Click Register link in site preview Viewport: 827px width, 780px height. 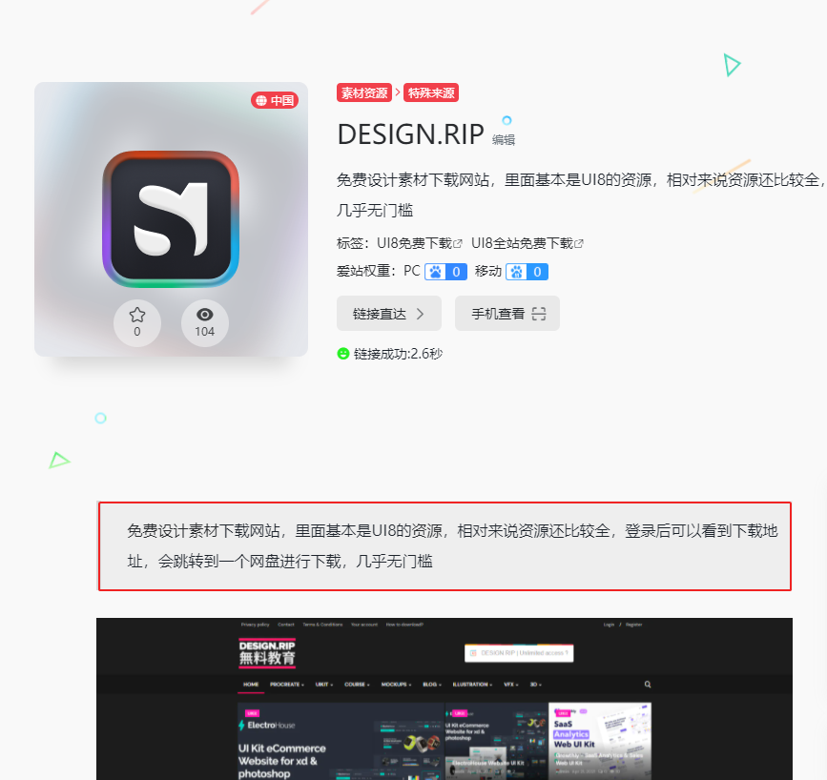tap(634, 625)
